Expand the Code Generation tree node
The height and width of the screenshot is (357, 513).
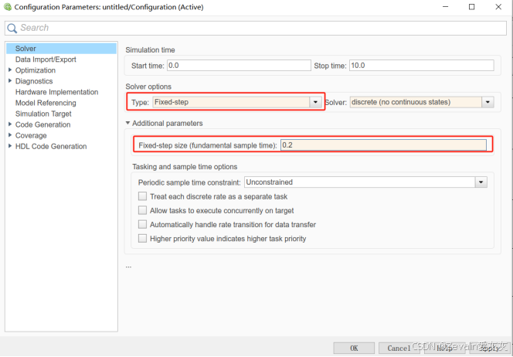tap(9, 124)
